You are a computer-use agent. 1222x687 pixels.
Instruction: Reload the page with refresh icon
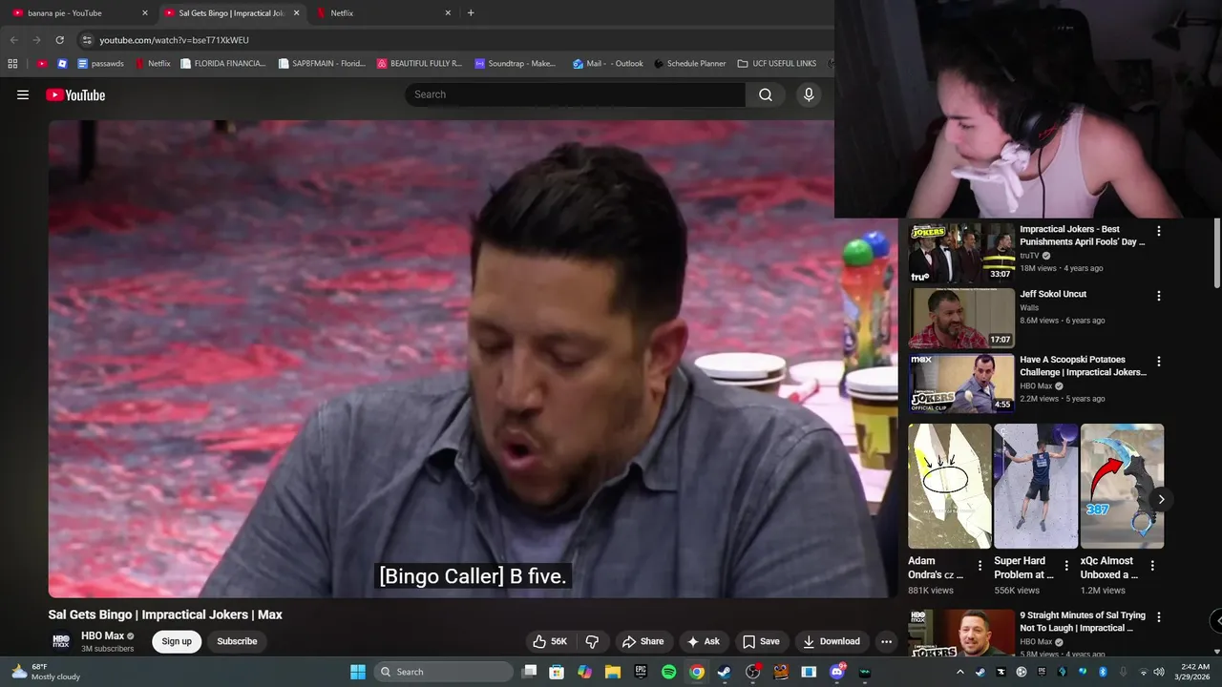click(x=59, y=40)
